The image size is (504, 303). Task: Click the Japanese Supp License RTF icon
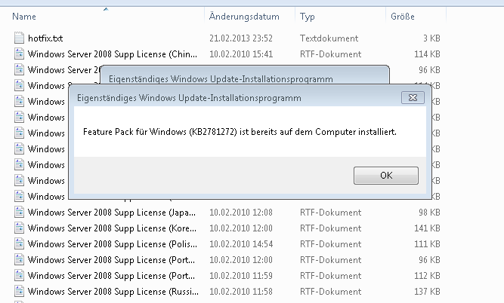(20, 212)
